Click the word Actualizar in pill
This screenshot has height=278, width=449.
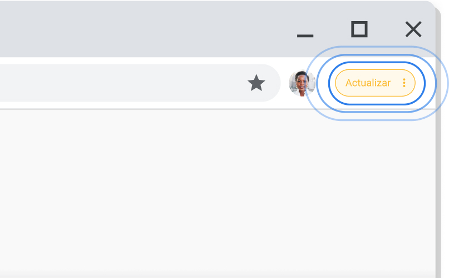point(368,83)
